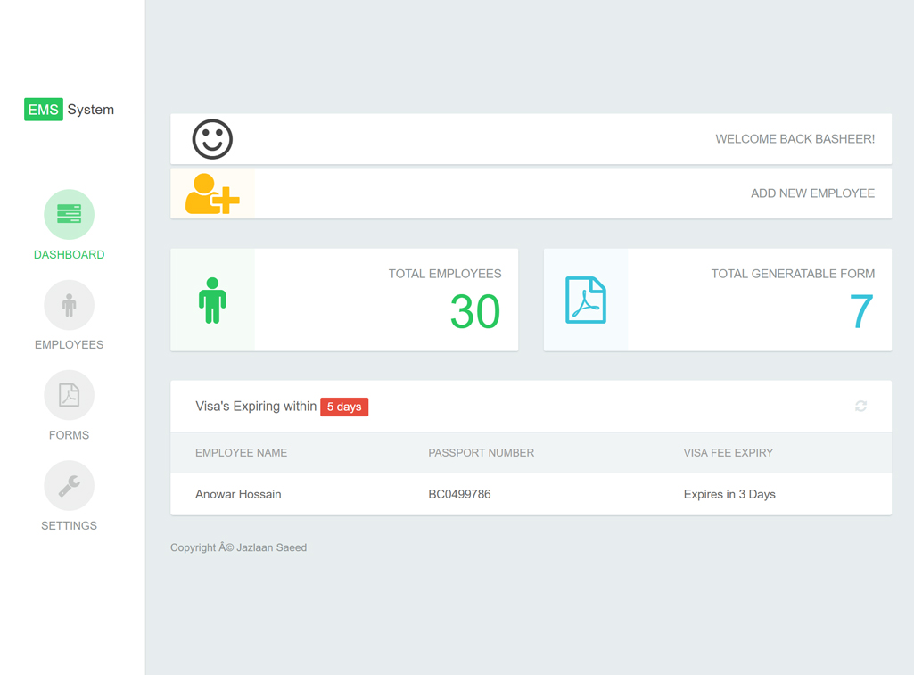Select the SETTINGS menu label
This screenshot has width=914, height=675.
[69, 526]
